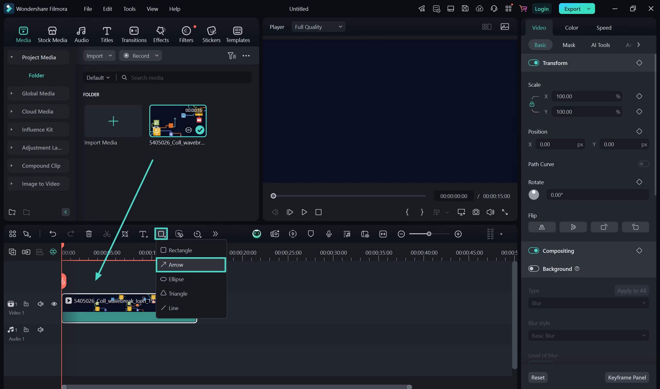Select the crop tool in timeline toolbar

tap(125, 234)
